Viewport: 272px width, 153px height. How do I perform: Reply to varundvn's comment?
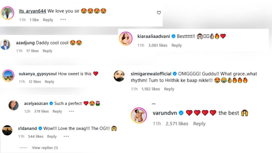pyautogui.click(x=199, y=124)
